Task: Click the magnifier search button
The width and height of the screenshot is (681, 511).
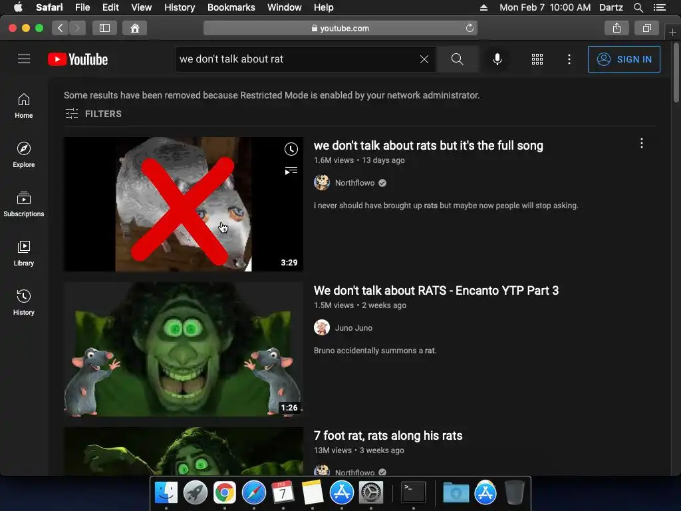Action: 458,59
